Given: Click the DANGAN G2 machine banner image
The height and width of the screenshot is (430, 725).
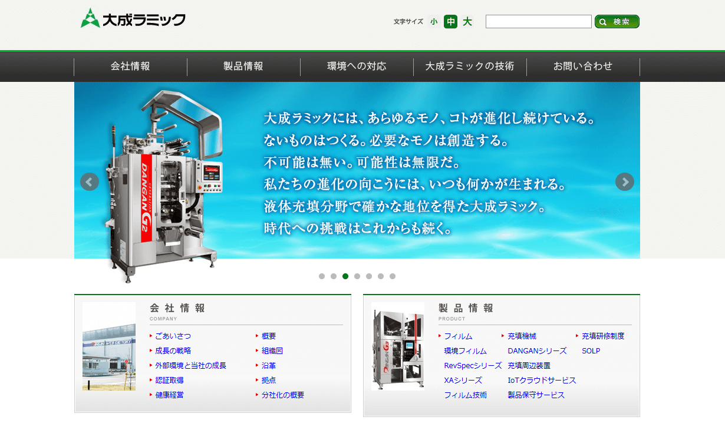Looking at the screenshot, I should point(164,186).
